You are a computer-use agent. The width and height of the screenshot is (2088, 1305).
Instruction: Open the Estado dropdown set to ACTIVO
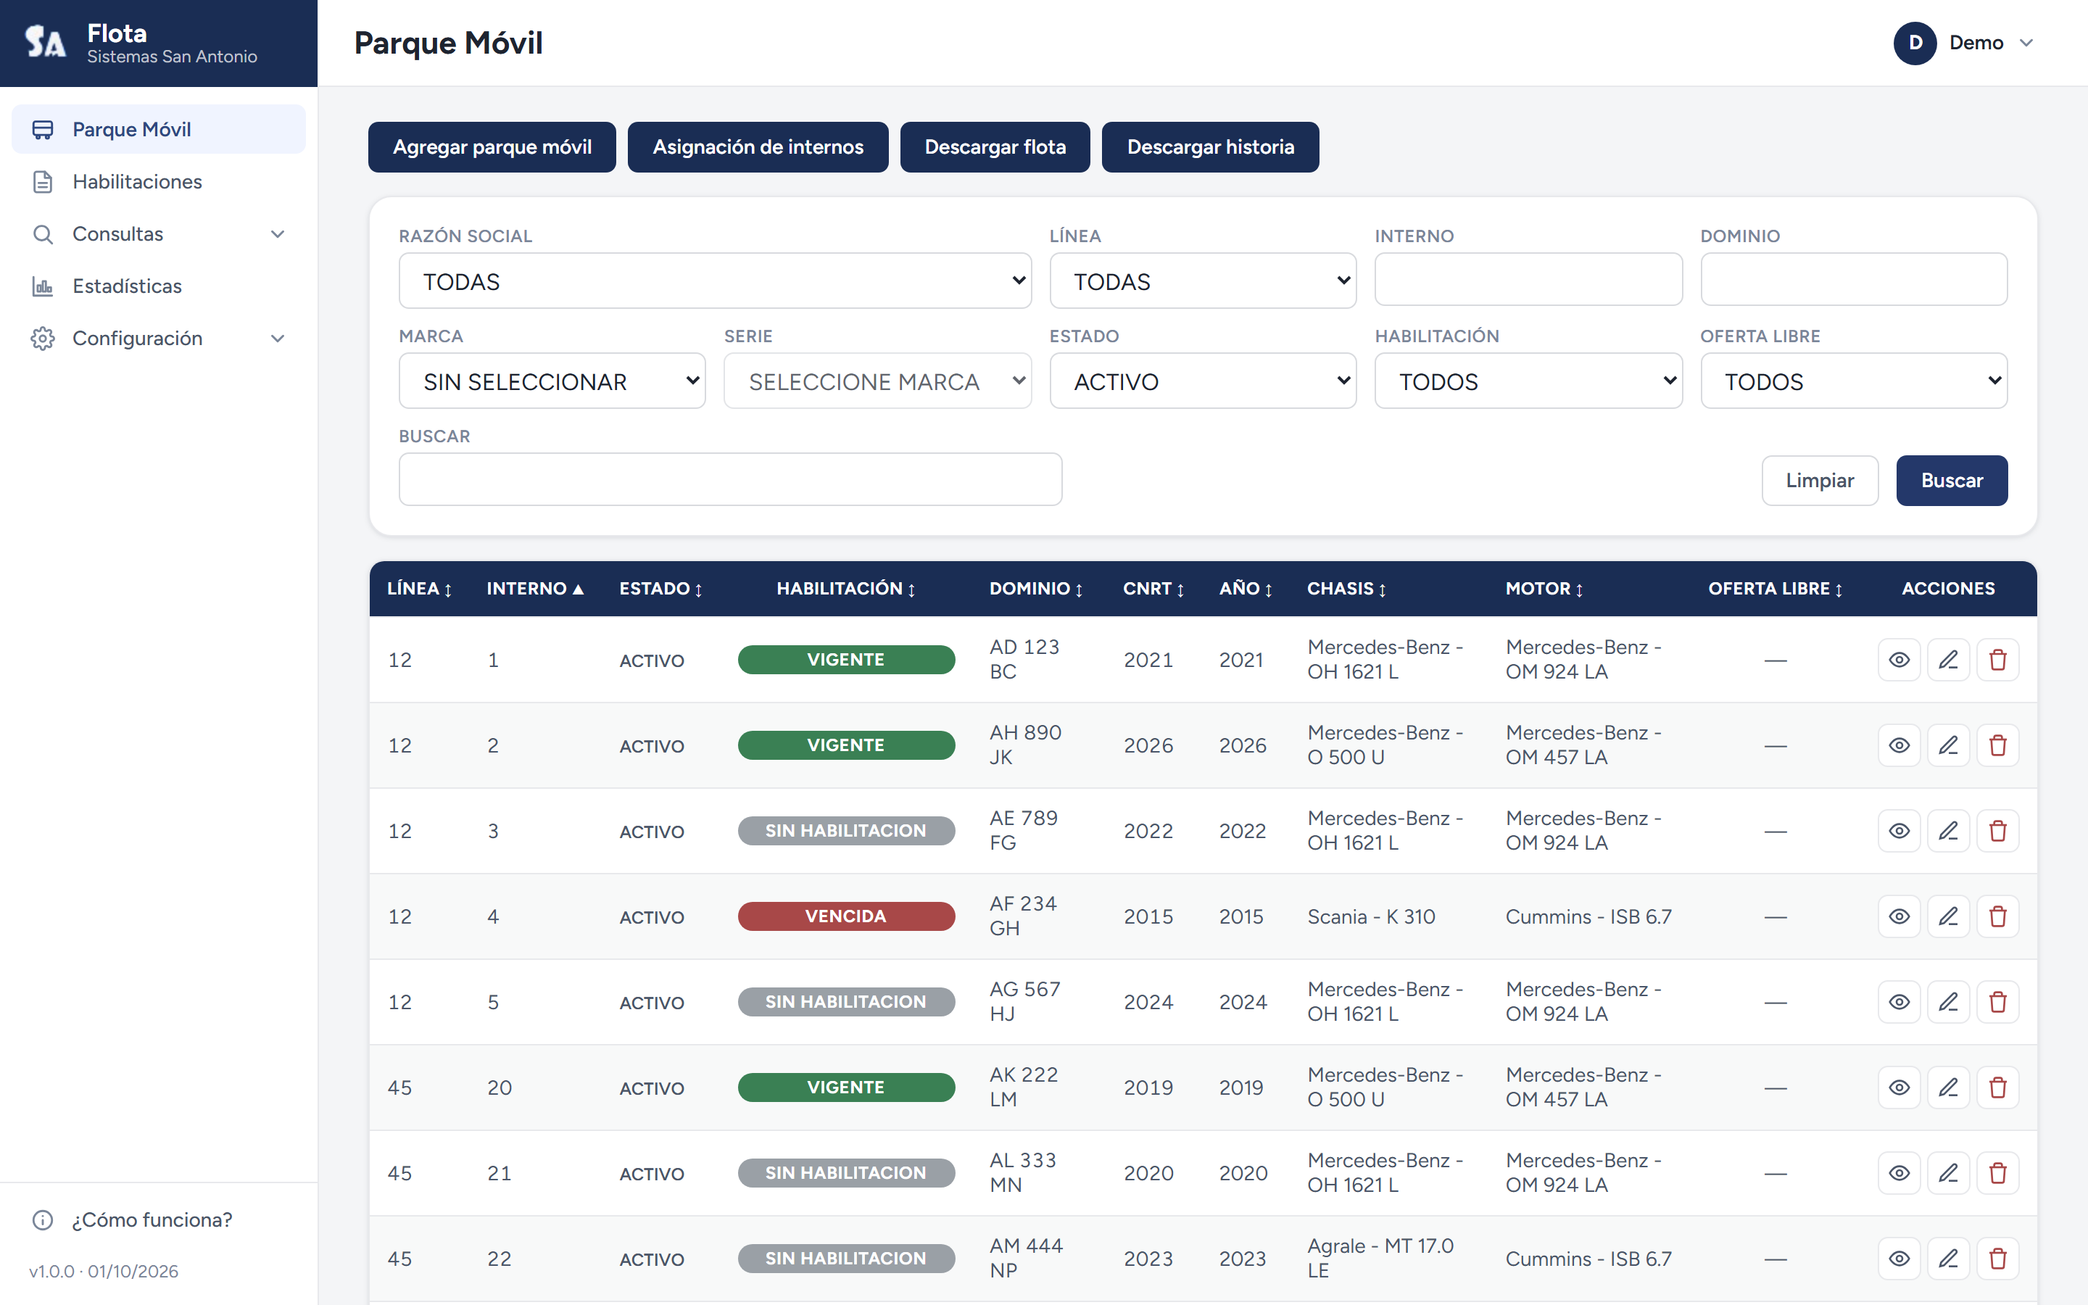[1202, 381]
